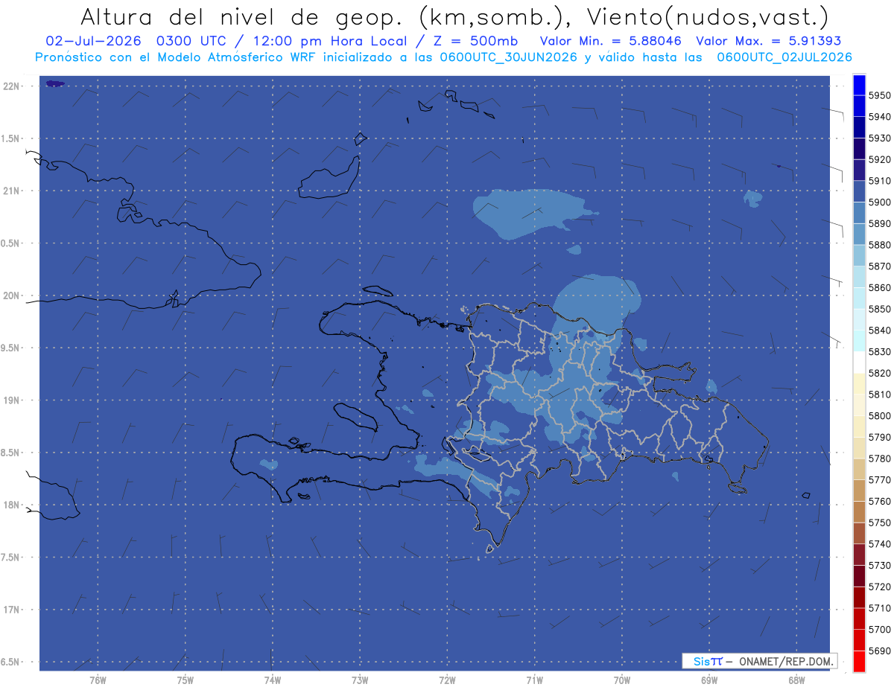Viewport: 894px width, 690px height.
Task: Click the 5790 colorbar label
Action: point(879,437)
